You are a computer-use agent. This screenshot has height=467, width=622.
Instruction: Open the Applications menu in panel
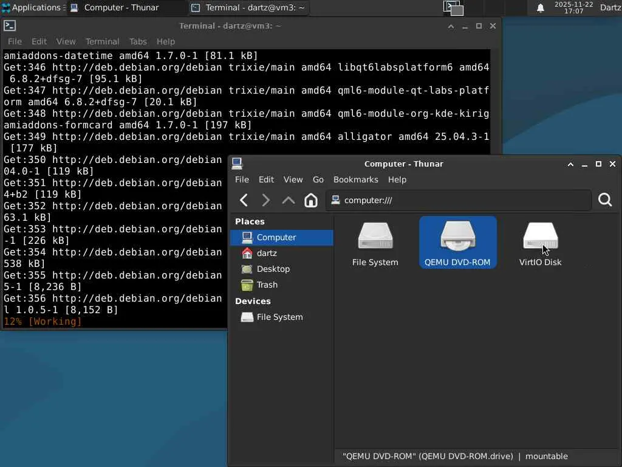click(x=33, y=7)
